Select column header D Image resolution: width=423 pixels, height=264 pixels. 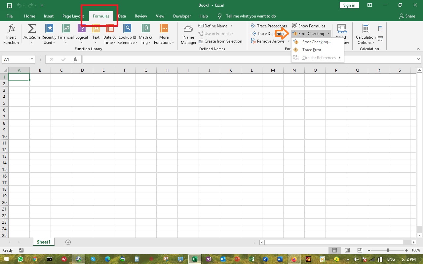pyautogui.click(x=82, y=70)
